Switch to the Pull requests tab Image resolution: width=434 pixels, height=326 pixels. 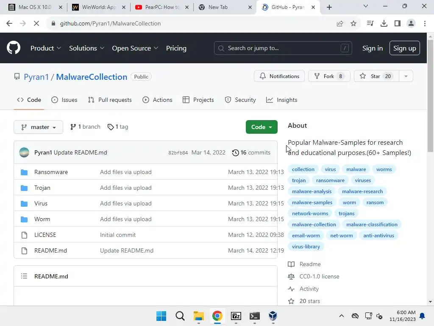tap(110, 100)
